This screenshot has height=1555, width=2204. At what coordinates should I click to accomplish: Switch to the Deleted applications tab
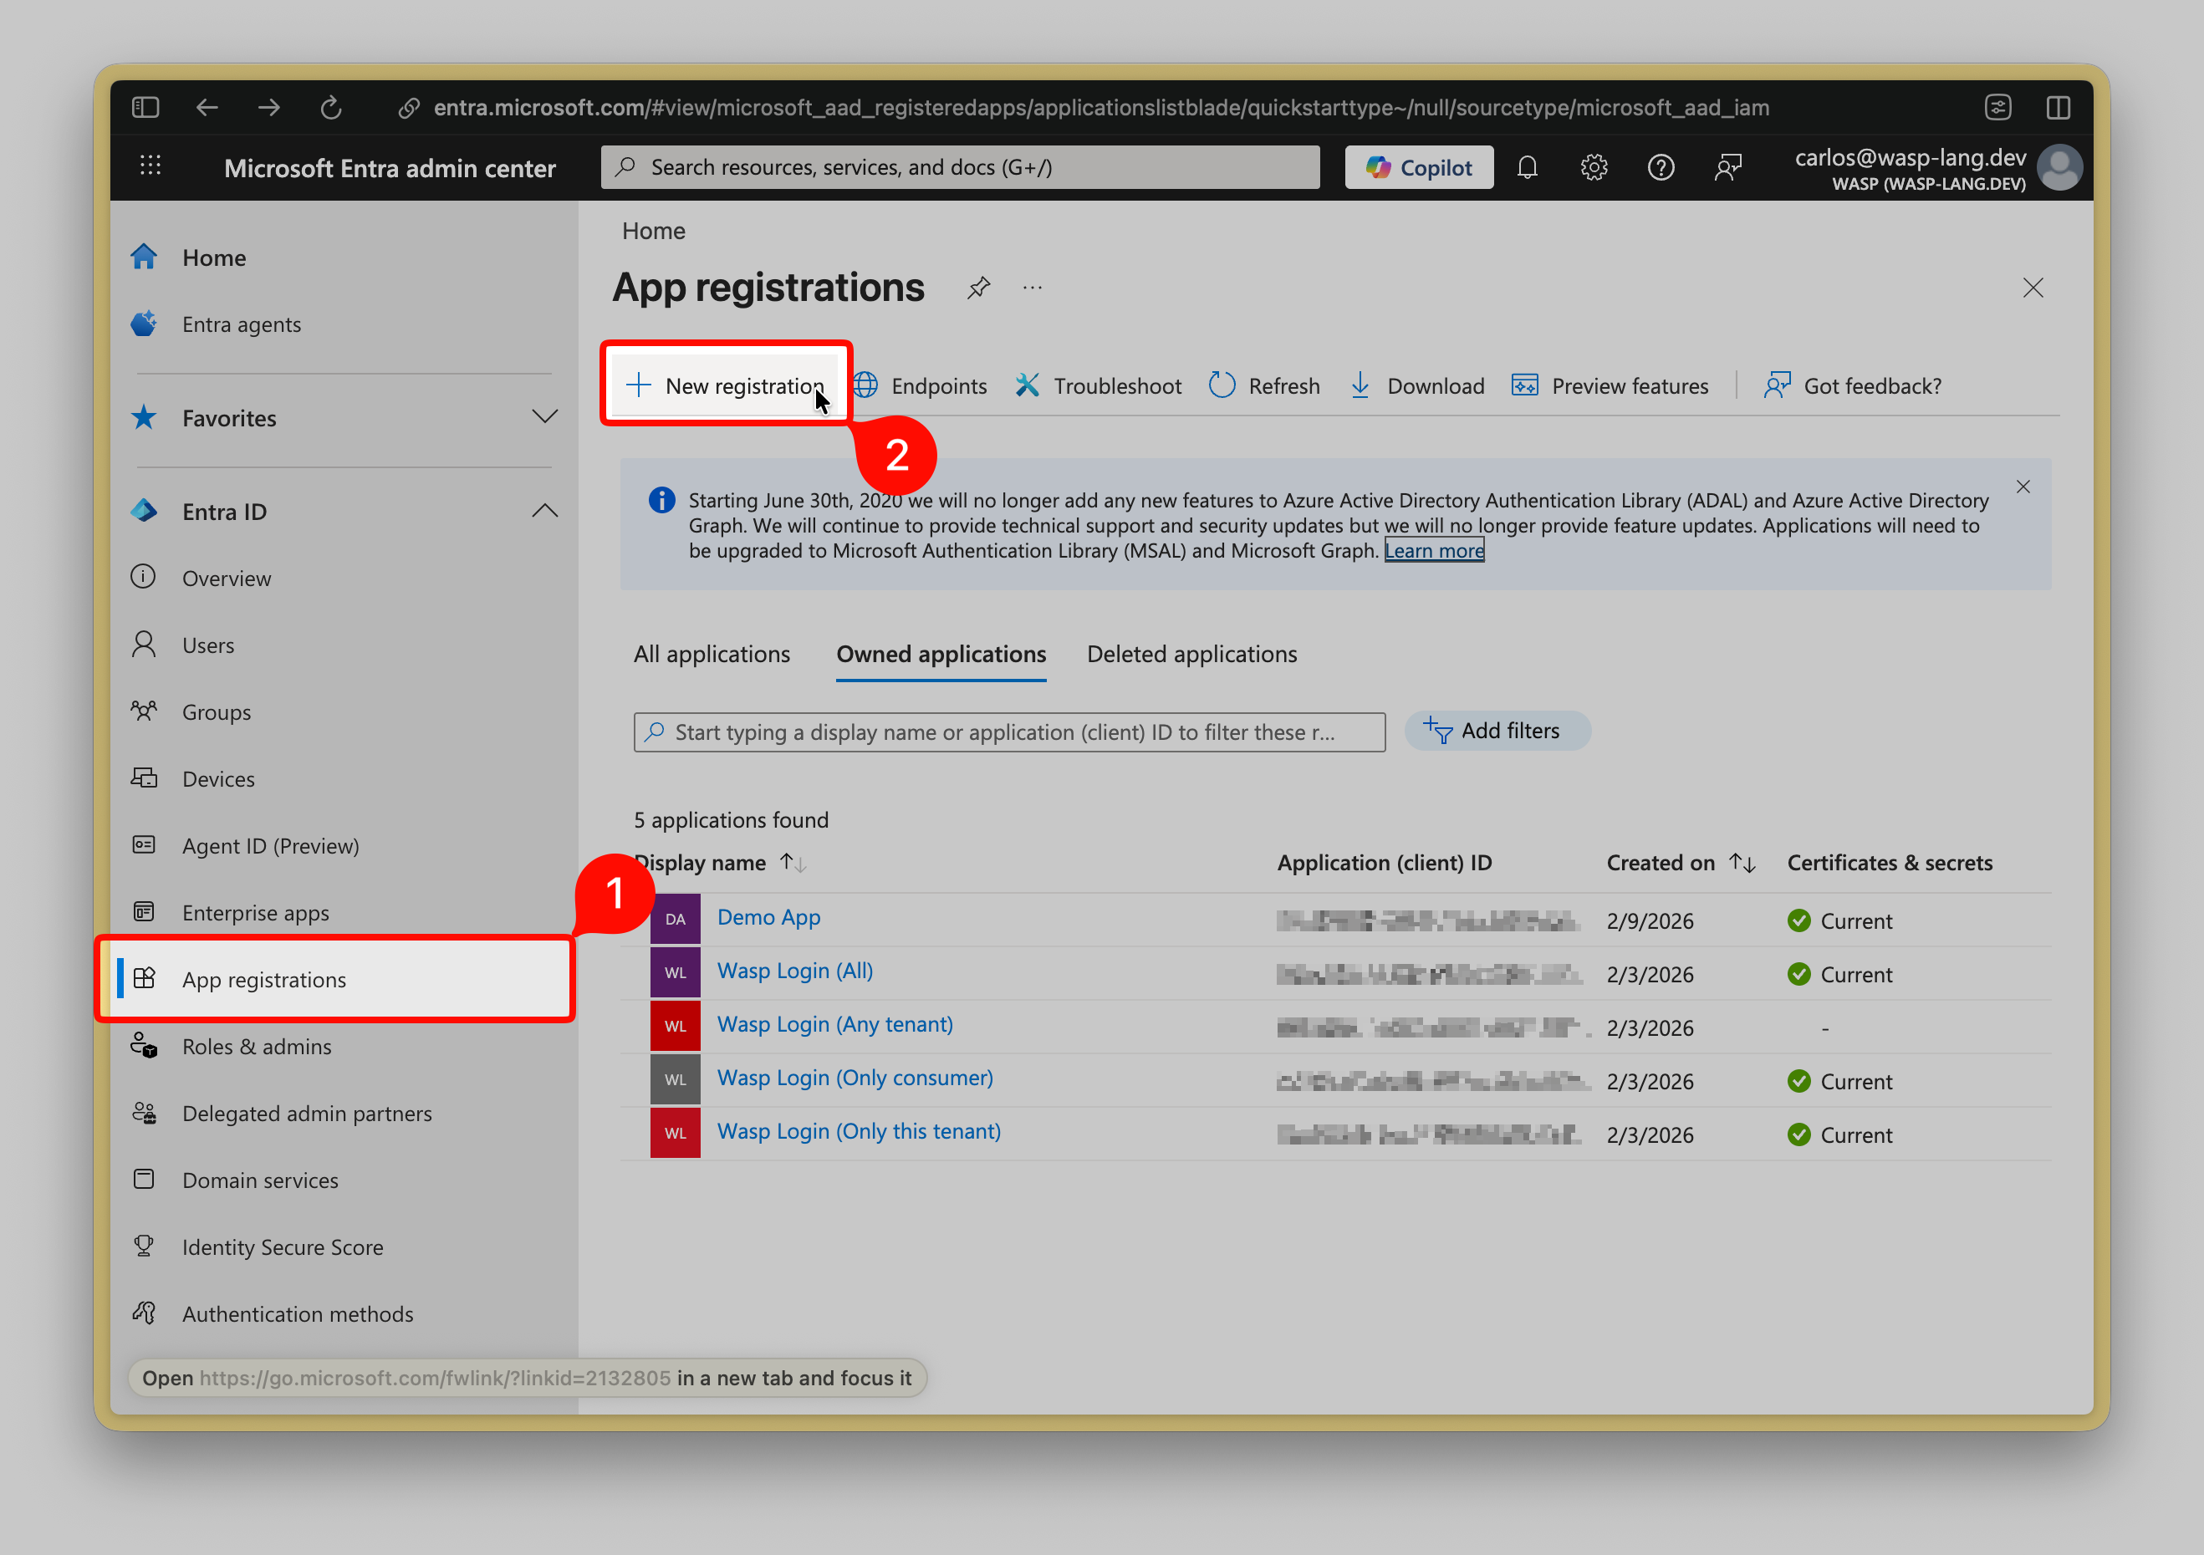[1192, 654]
